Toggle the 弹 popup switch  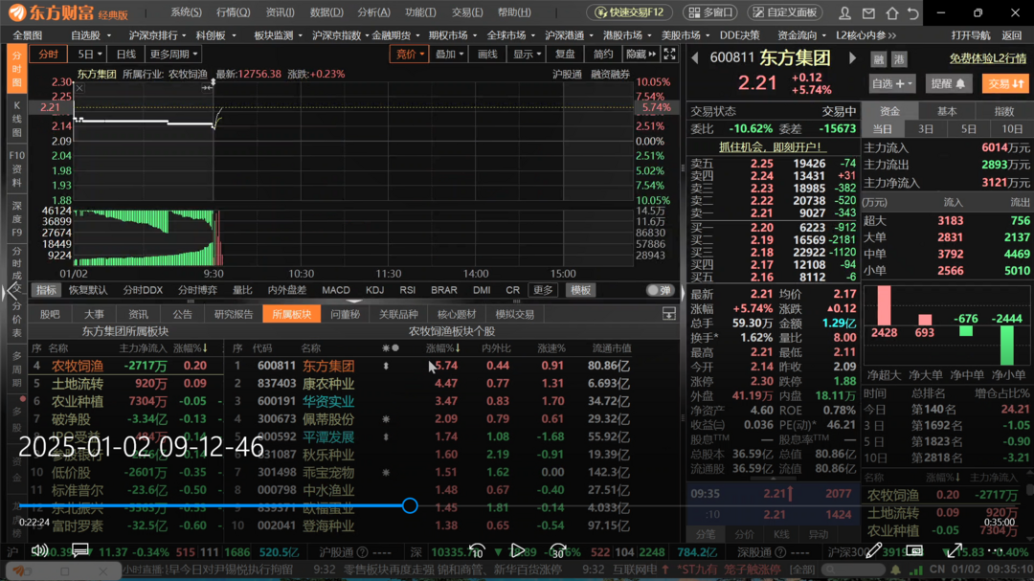(x=659, y=290)
